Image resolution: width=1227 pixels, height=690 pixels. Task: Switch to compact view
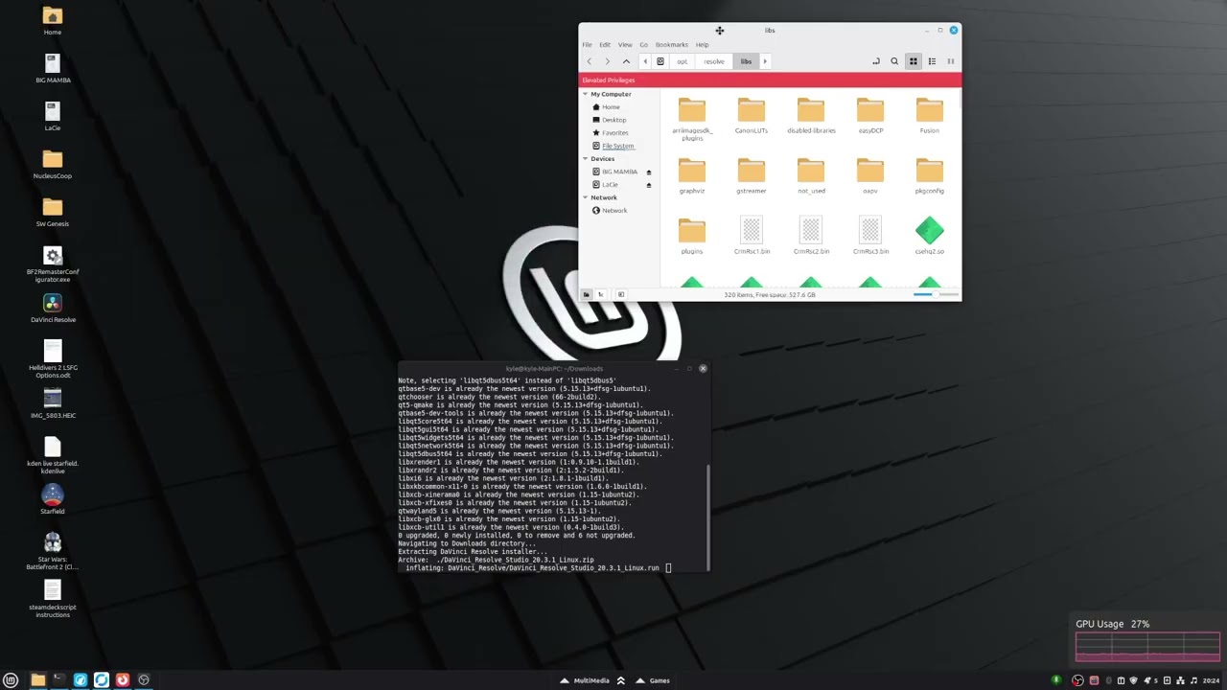[950, 61]
